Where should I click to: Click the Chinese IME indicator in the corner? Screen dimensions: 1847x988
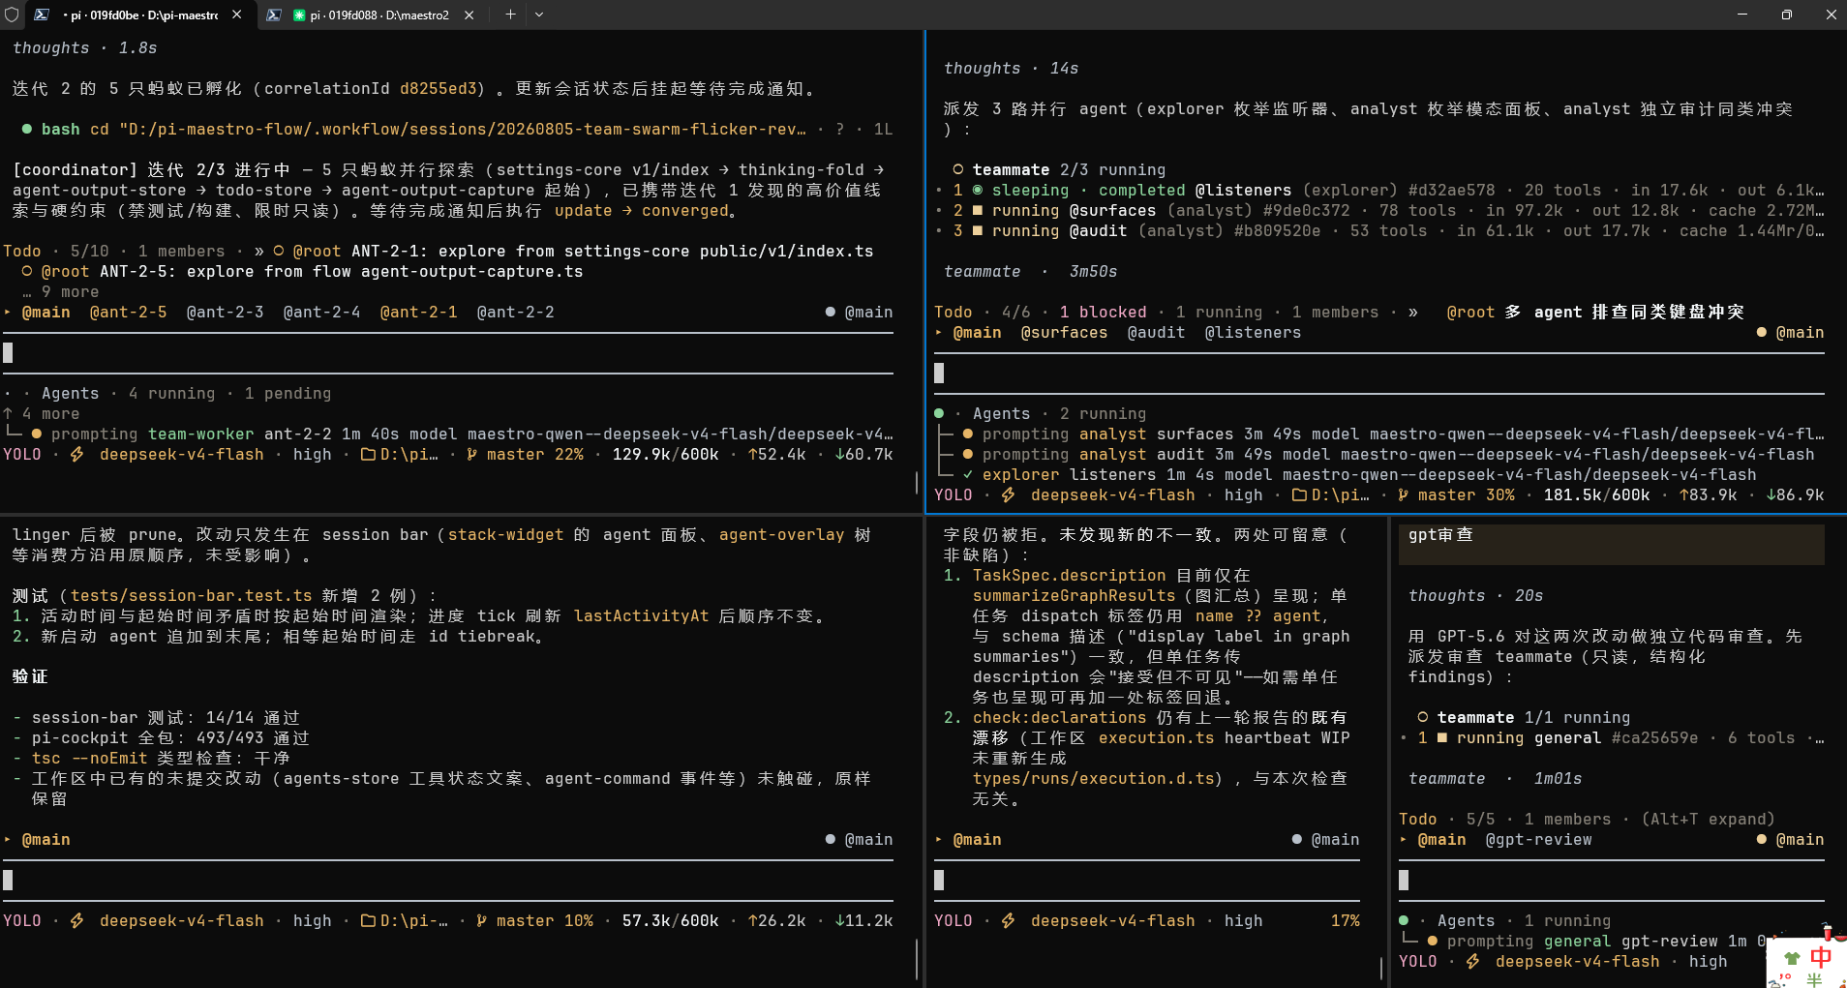coord(1820,957)
